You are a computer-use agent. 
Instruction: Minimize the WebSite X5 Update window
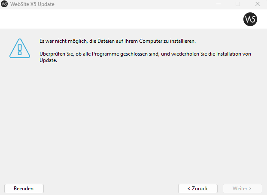coord(218,4)
